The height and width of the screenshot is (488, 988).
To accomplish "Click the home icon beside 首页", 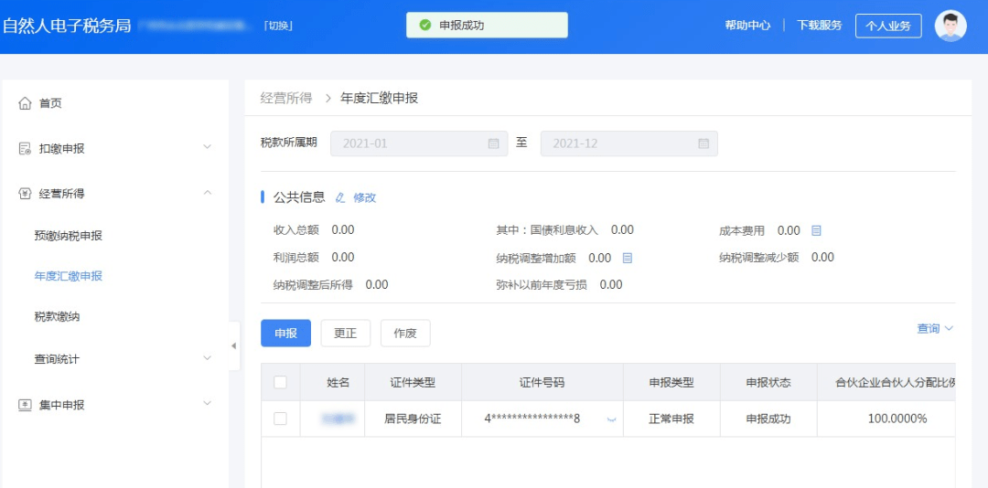I will tap(25, 103).
